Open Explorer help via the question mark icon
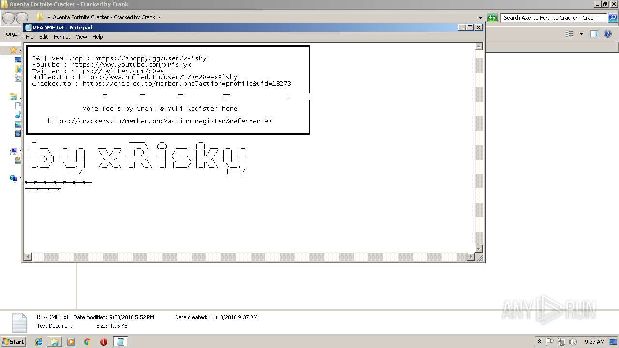The width and height of the screenshot is (619, 348). point(608,34)
